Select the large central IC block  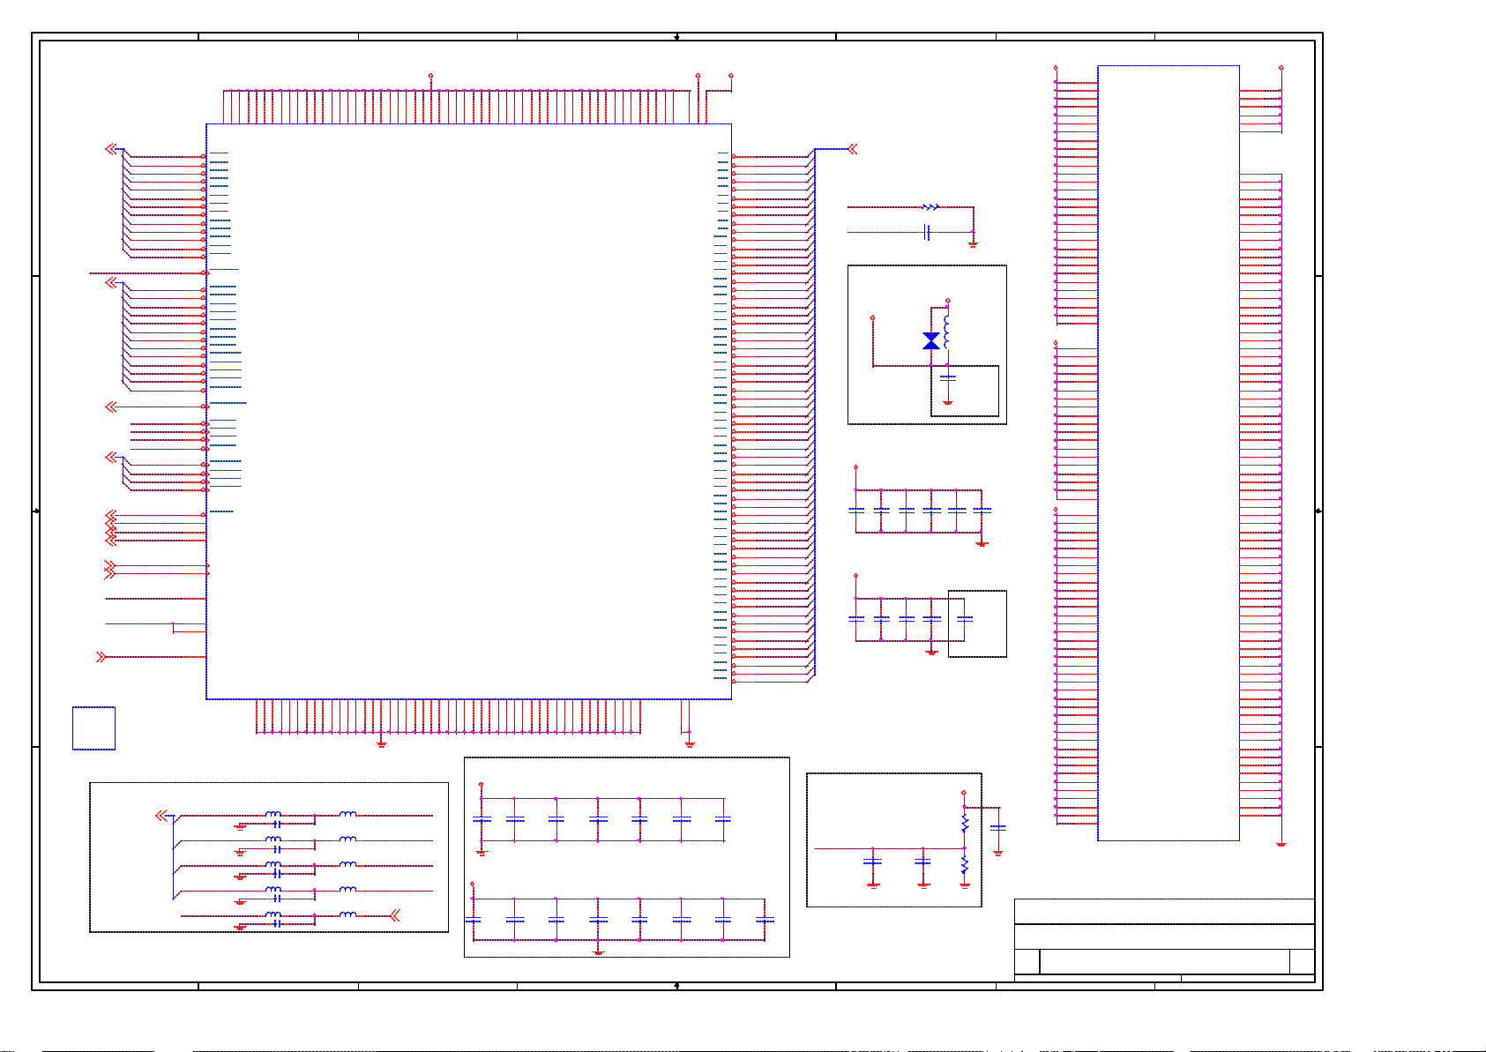point(468,412)
